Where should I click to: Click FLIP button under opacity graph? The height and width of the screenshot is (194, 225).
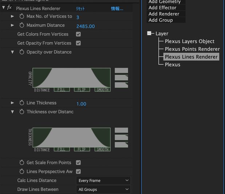[x=82, y=90]
